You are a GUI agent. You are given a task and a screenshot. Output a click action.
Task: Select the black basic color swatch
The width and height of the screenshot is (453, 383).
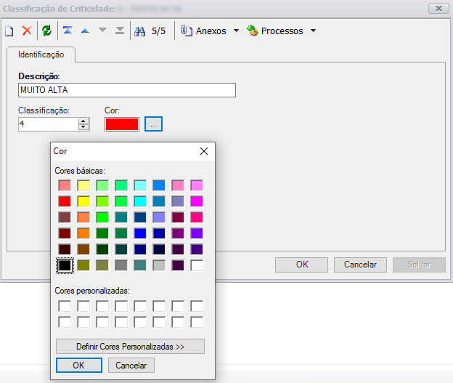coord(65,265)
